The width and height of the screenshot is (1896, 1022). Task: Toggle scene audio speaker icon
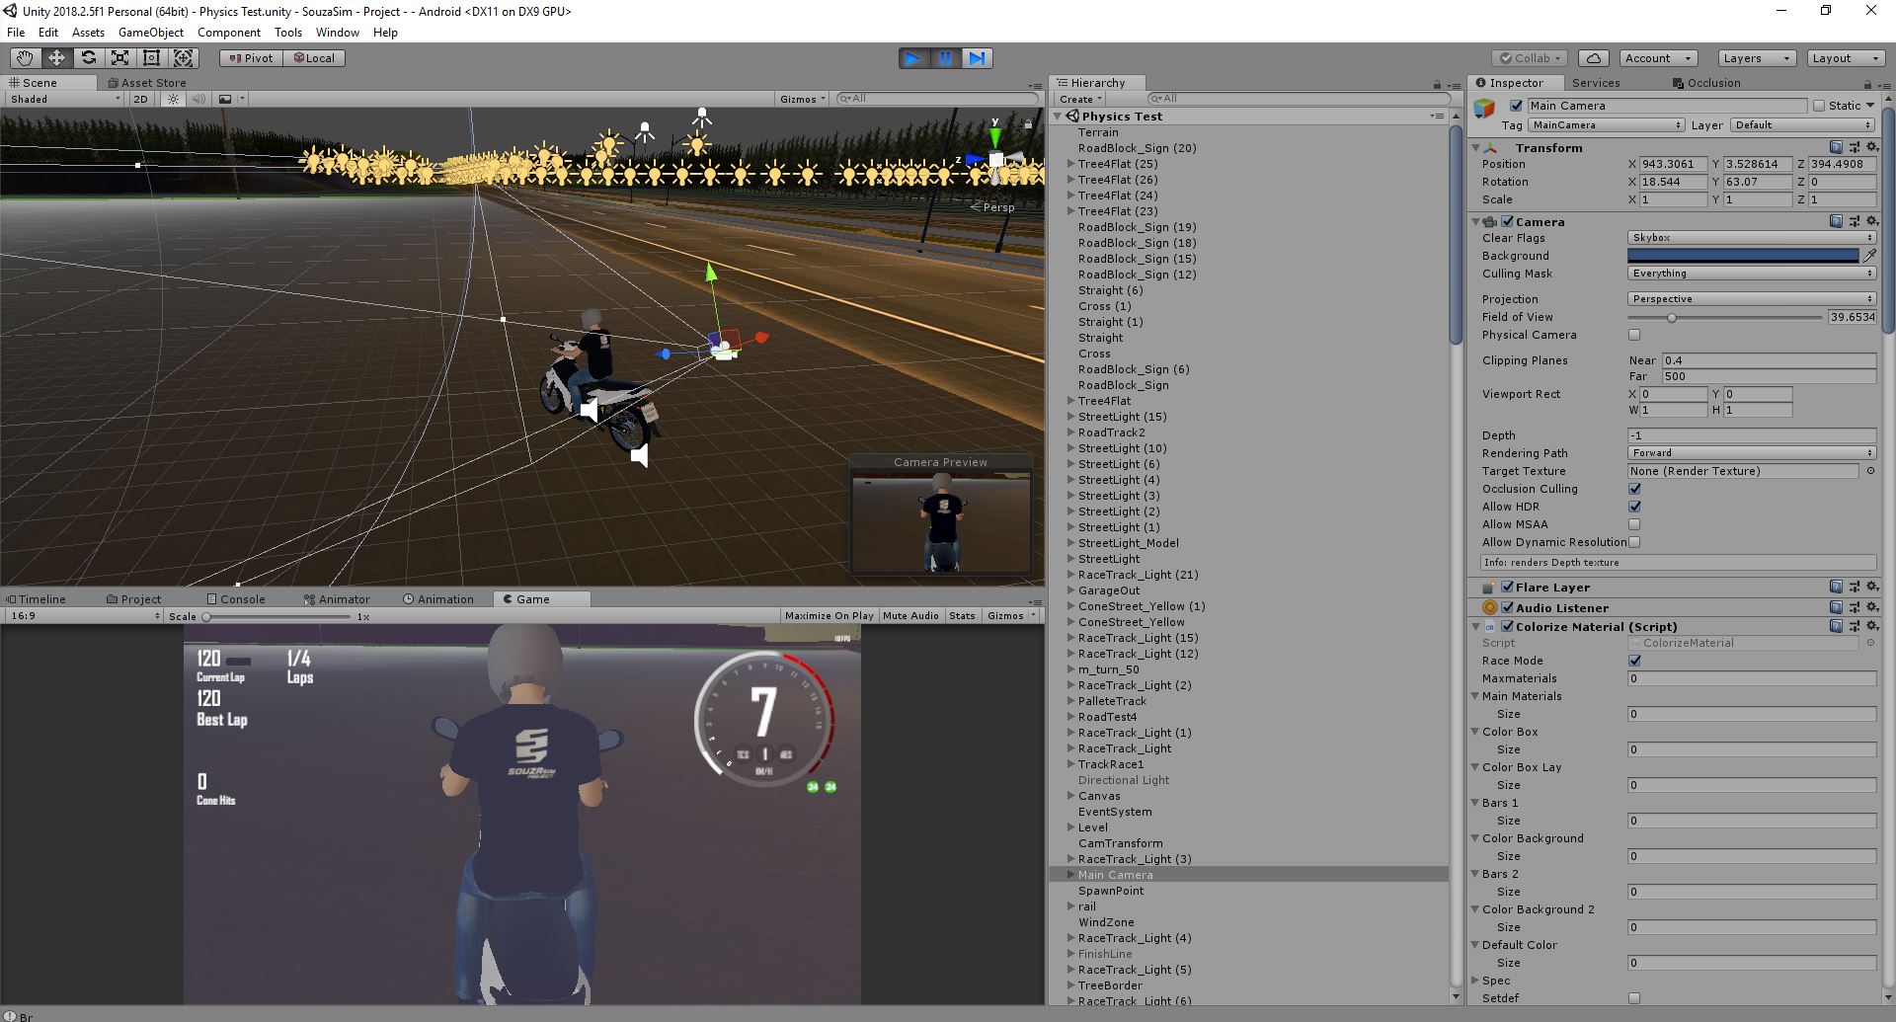coord(198,99)
